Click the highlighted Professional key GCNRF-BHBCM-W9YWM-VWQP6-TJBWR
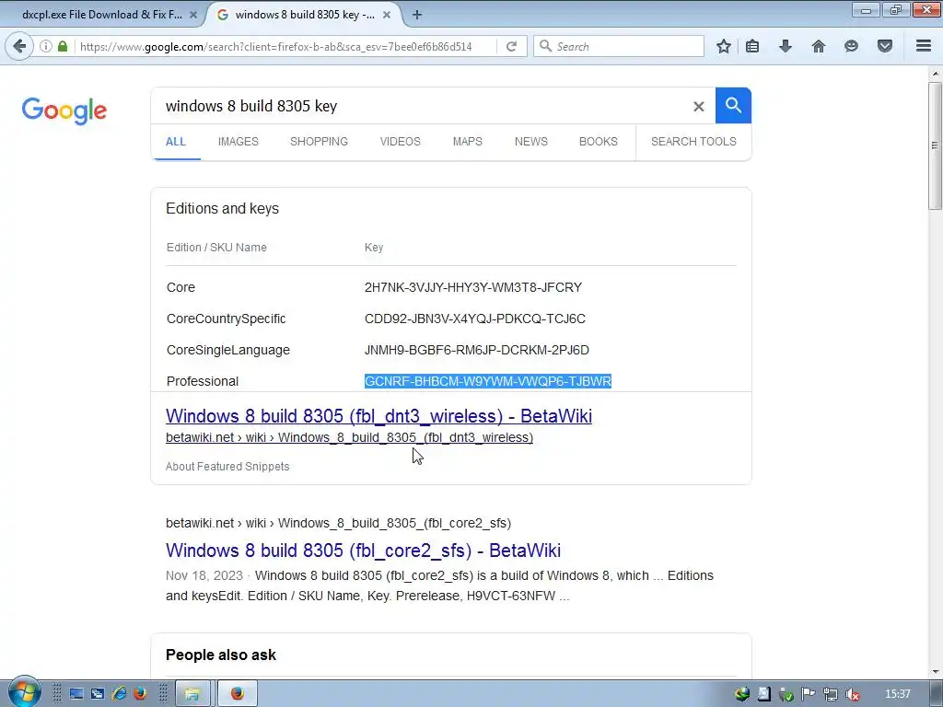The width and height of the screenshot is (943, 707). click(x=488, y=381)
